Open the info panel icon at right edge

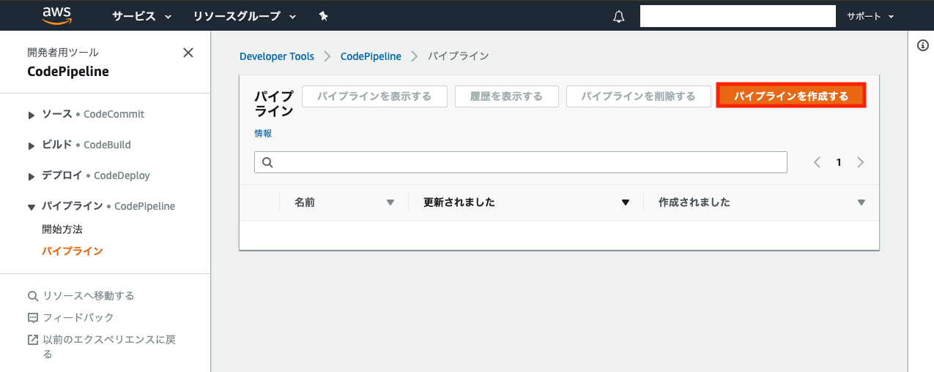pos(923,45)
